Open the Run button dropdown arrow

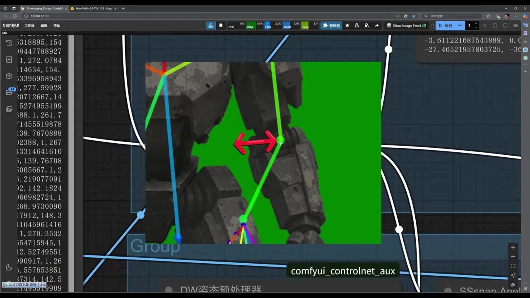[460, 26]
